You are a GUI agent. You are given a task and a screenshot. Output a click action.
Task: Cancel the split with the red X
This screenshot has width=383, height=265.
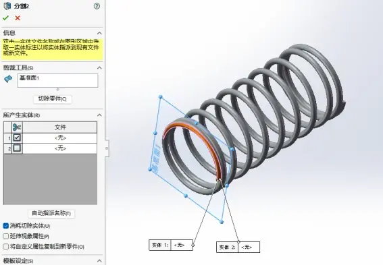[x=18, y=18]
